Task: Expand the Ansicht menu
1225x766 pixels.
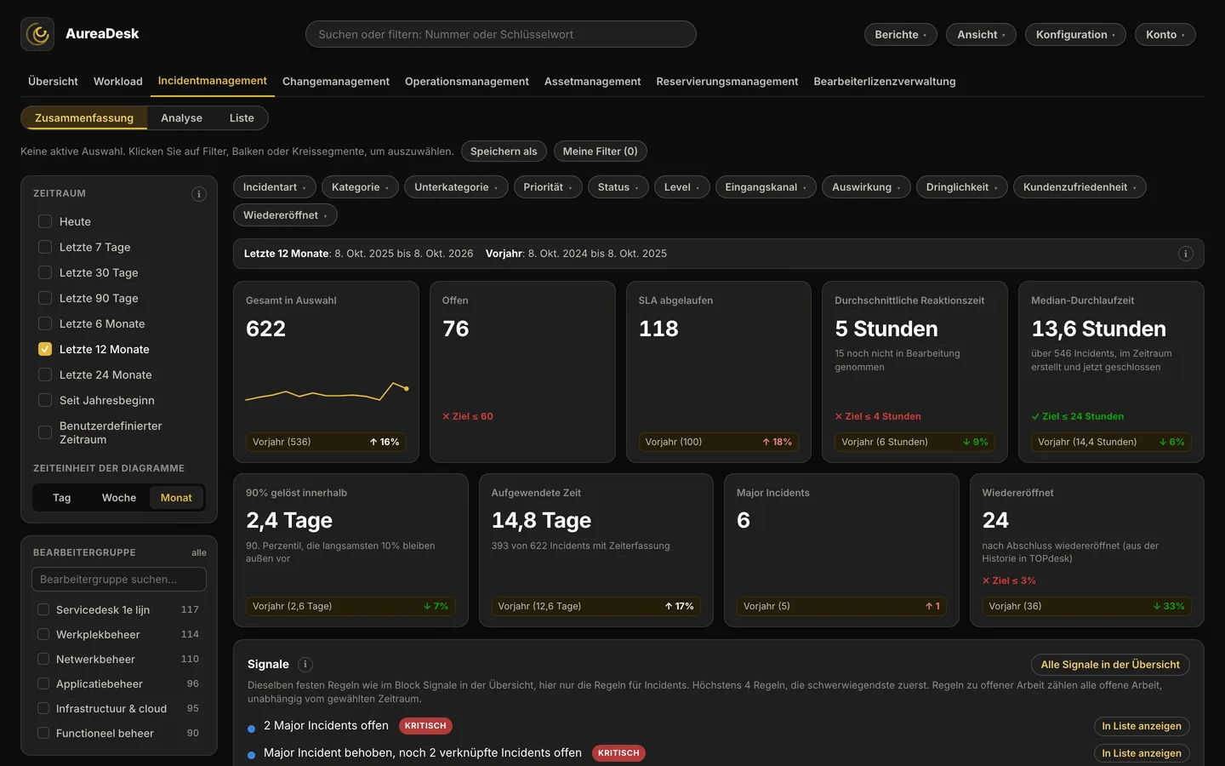Action: [981, 34]
